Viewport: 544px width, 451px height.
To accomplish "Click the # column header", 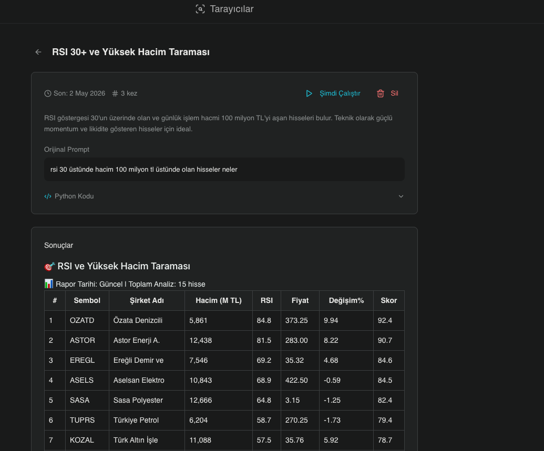I will pos(55,300).
